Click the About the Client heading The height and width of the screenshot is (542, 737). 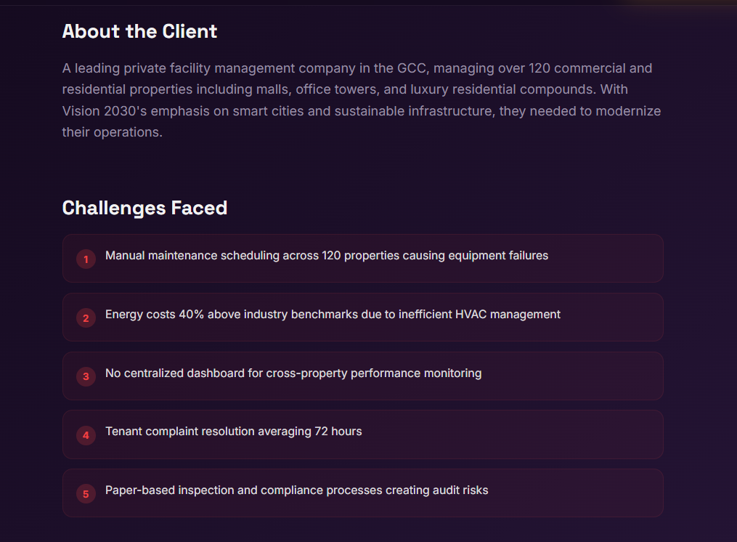click(139, 31)
